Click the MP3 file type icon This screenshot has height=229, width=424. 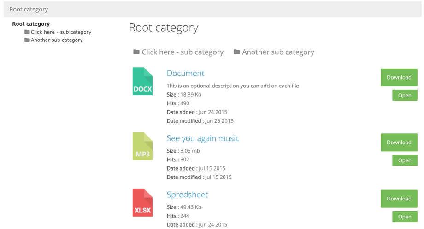(142, 146)
